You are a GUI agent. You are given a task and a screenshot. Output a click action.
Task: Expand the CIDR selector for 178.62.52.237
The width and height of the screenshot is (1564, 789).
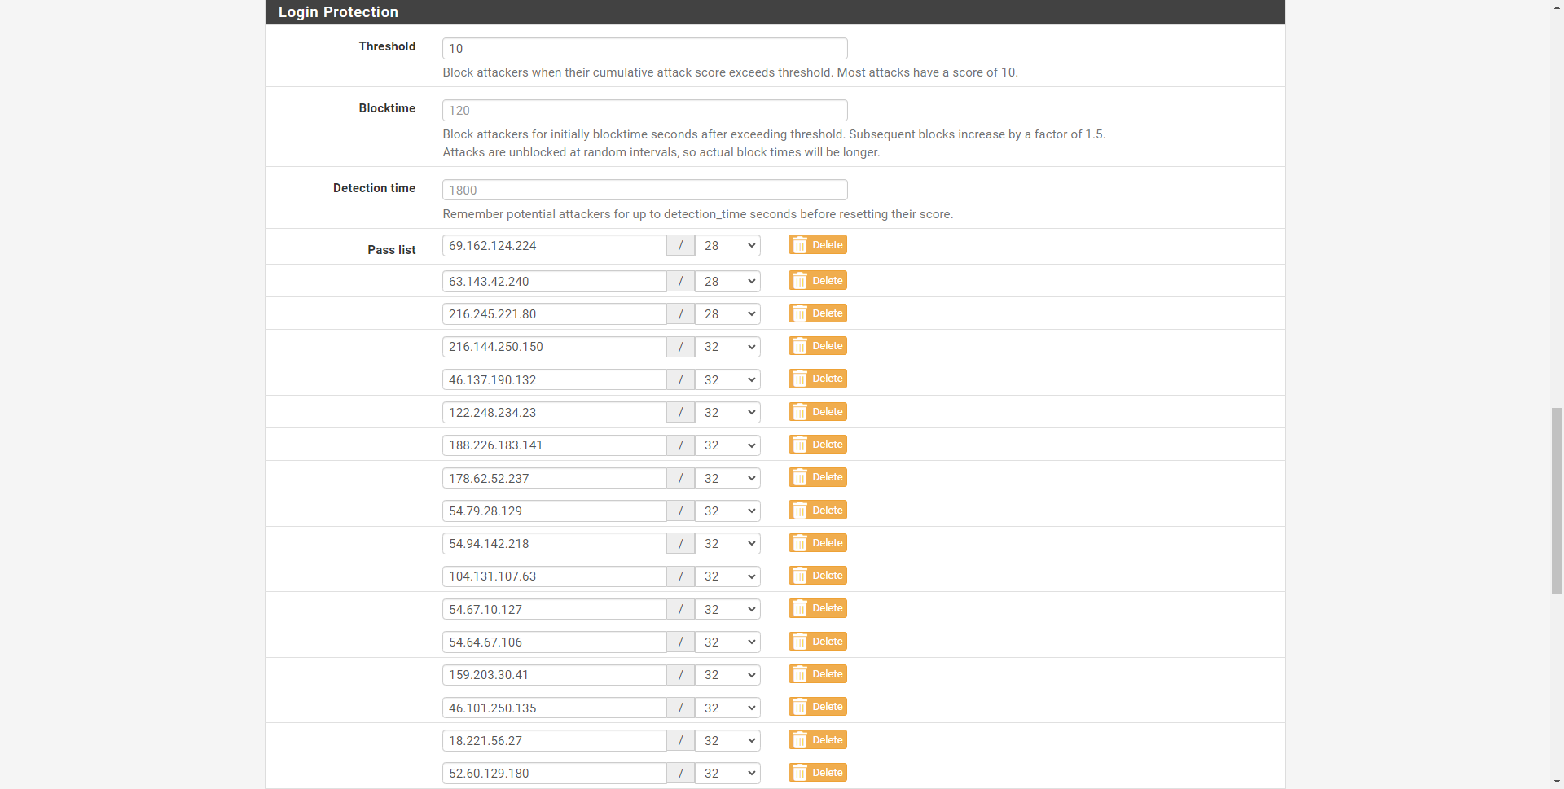727,479
